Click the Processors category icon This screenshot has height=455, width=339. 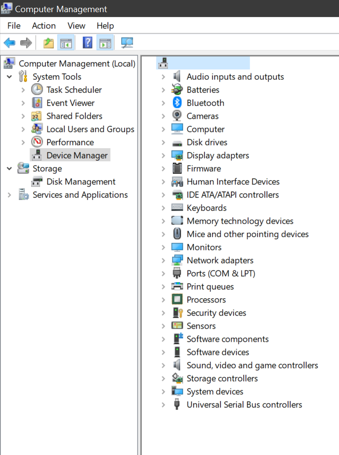(177, 300)
